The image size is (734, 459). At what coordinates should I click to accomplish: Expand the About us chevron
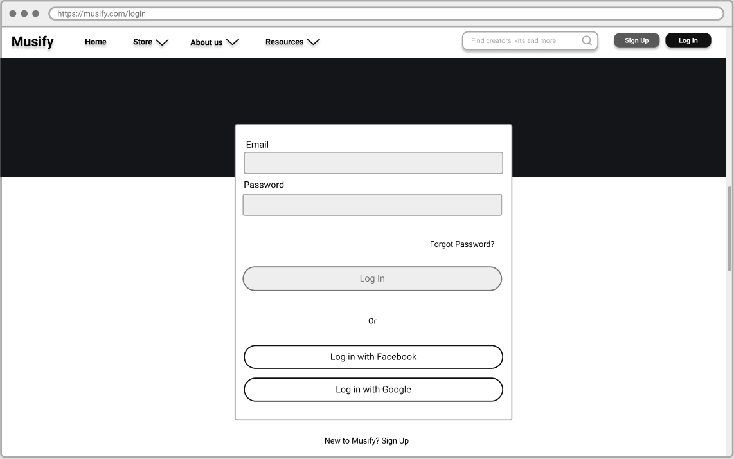(x=233, y=42)
